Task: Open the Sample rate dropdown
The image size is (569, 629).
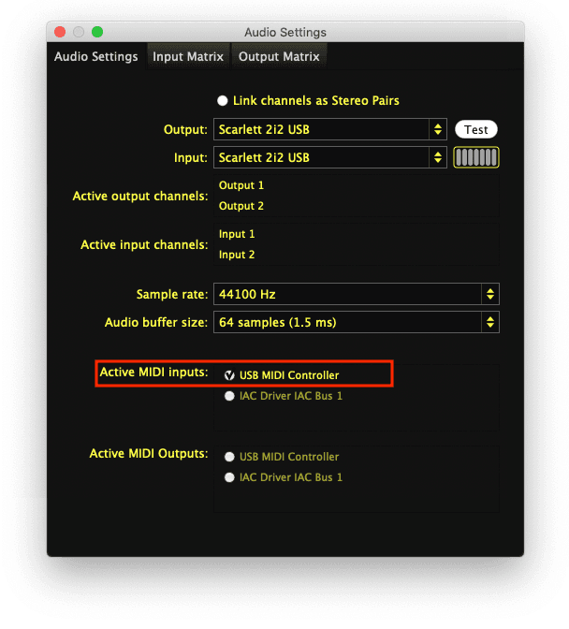Action: point(356,294)
